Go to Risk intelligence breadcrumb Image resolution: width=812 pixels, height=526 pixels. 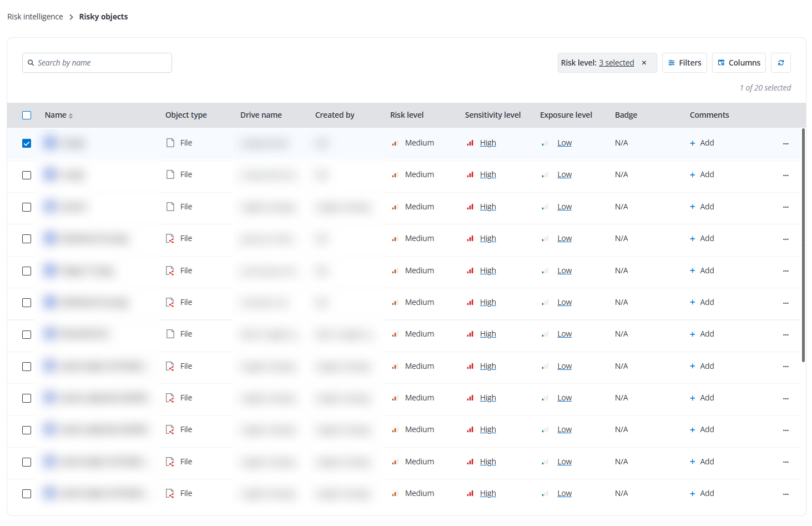point(35,17)
